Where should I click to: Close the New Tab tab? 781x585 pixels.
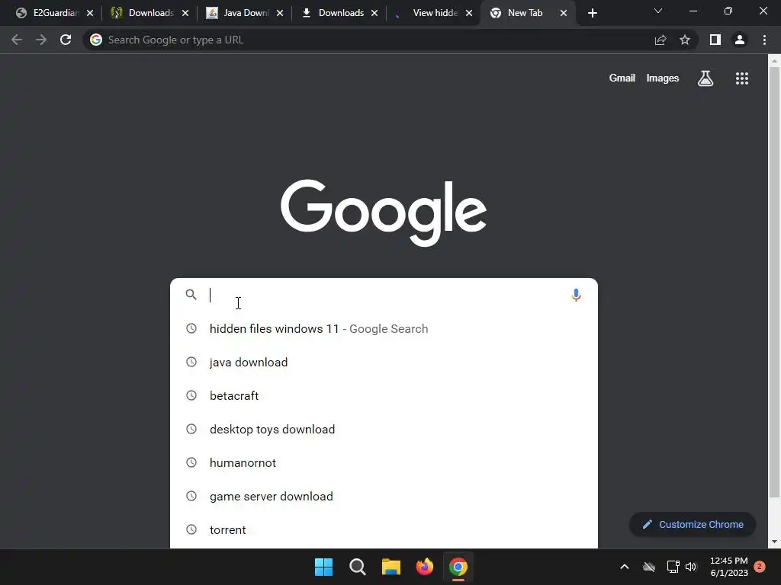(x=564, y=13)
